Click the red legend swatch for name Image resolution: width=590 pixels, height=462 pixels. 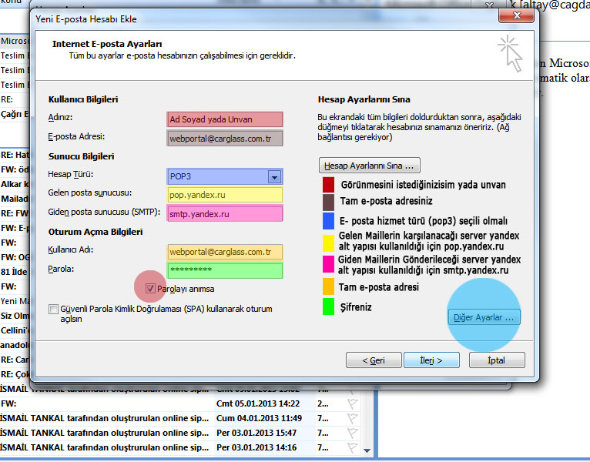pos(328,185)
